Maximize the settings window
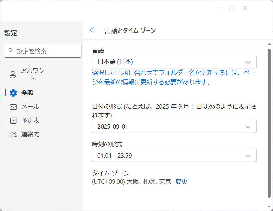 point(231,8)
